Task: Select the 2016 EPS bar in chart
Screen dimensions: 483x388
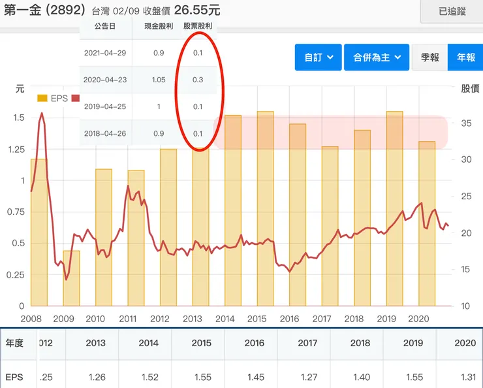Action: point(298,215)
